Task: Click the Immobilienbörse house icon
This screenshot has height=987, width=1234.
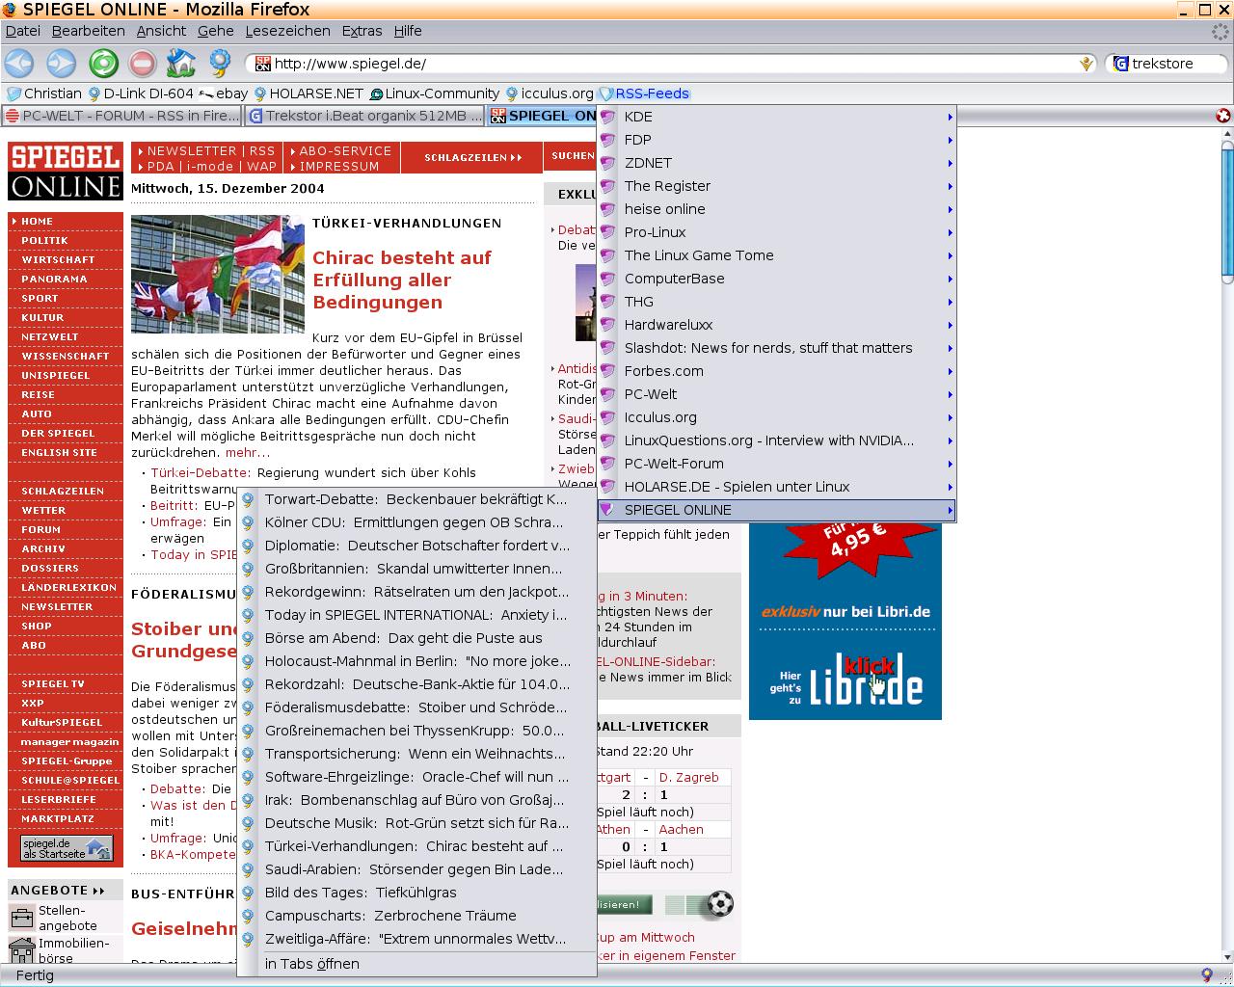Action: (21, 949)
